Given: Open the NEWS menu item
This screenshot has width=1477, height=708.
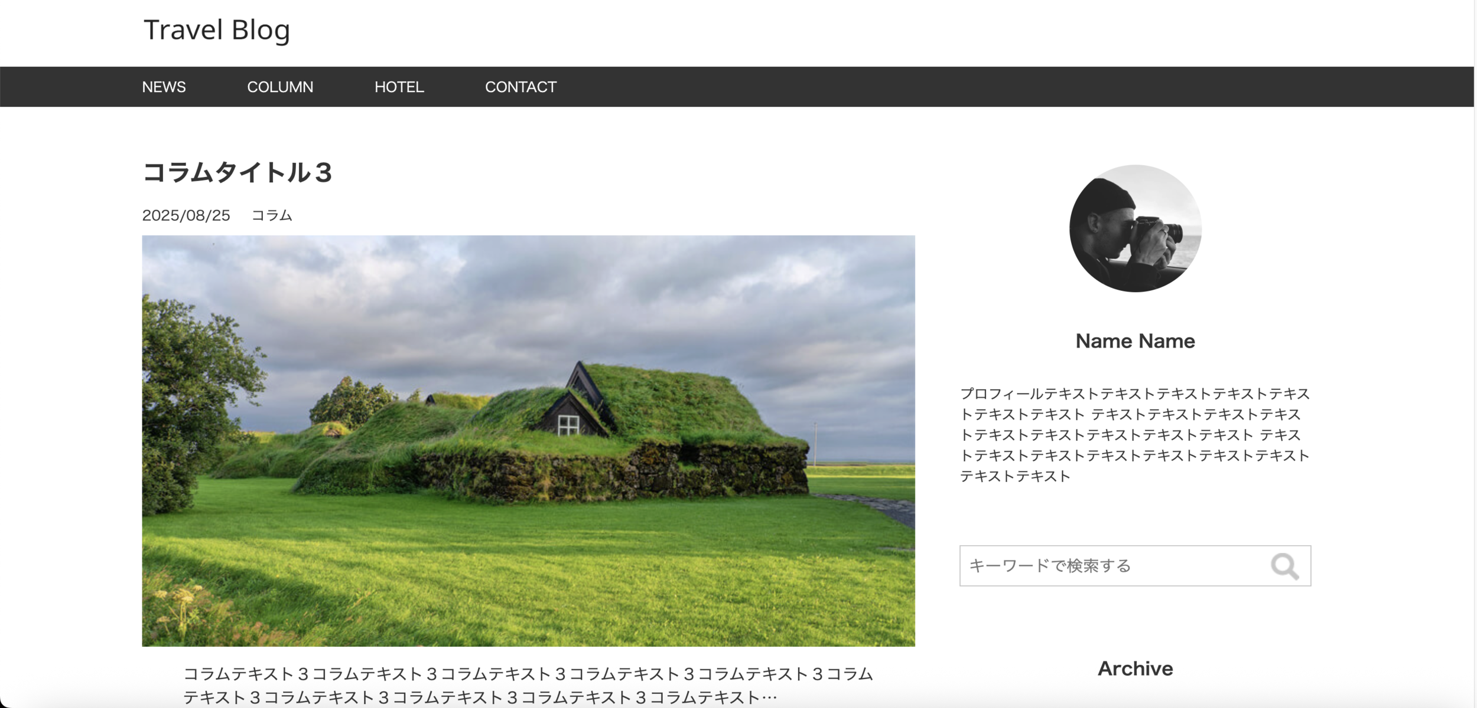Looking at the screenshot, I should pyautogui.click(x=164, y=87).
